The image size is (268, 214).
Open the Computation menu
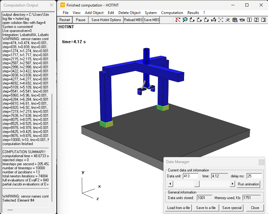(x=172, y=13)
